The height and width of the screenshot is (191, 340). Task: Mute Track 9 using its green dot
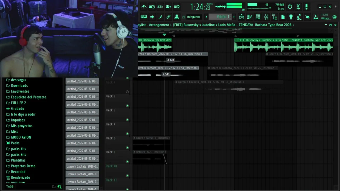[127, 162]
